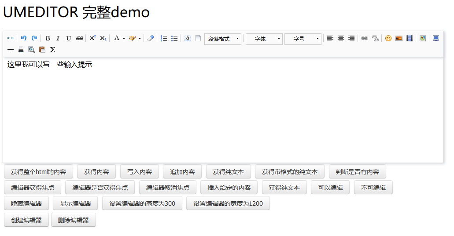Switch to HTML source view
The image size is (454, 236).
pos(11,38)
